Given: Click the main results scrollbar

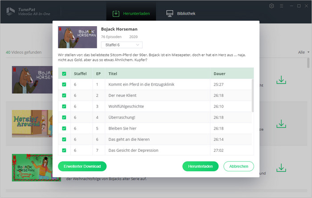Looking at the screenshot, I should [308, 63].
